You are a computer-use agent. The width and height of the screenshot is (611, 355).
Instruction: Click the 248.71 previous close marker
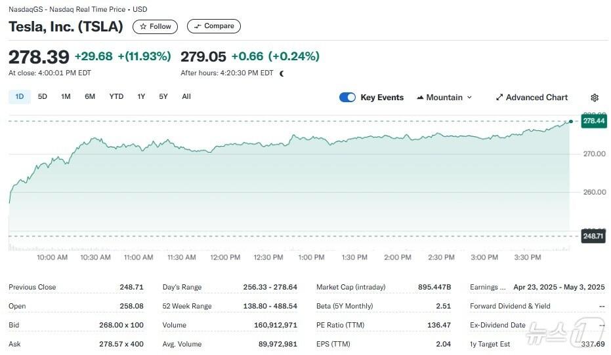point(593,236)
